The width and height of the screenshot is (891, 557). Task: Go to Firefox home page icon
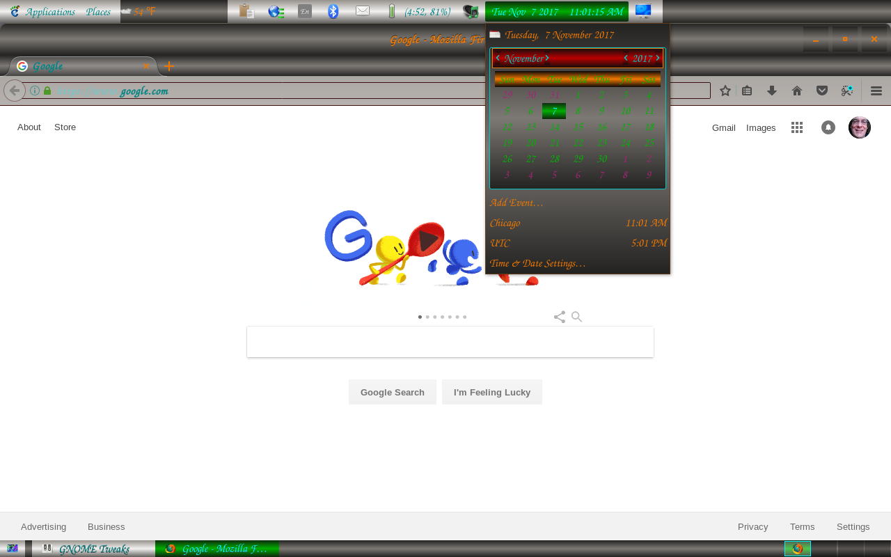coord(797,91)
